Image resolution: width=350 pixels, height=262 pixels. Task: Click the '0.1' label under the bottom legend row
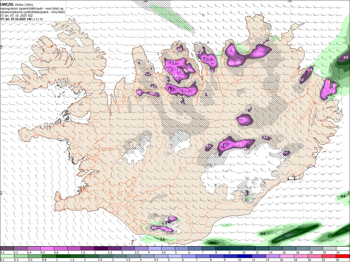pos(2,260)
